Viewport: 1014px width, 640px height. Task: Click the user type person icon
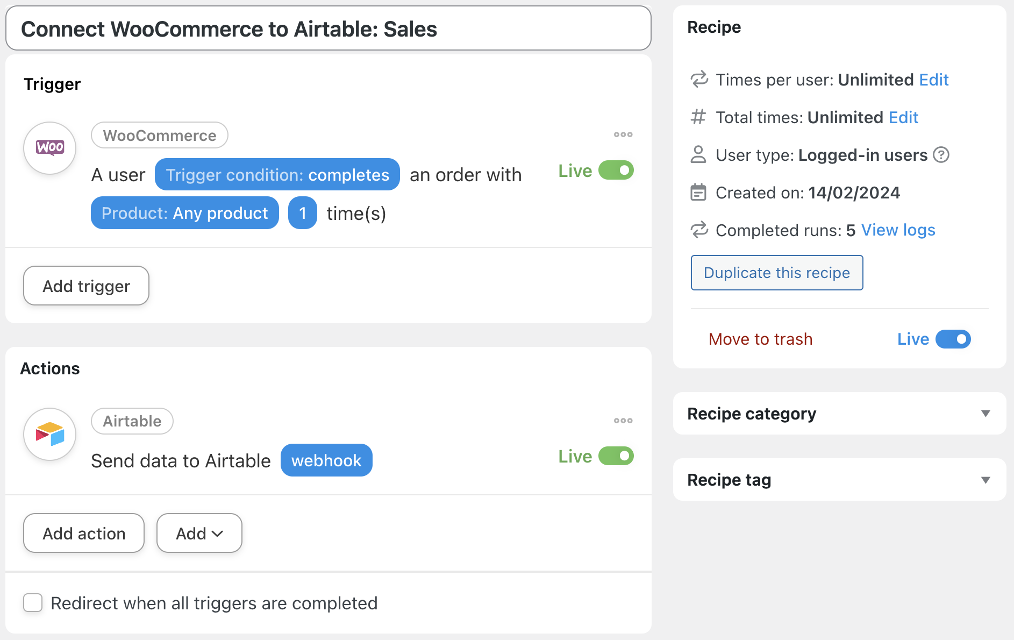(x=698, y=155)
